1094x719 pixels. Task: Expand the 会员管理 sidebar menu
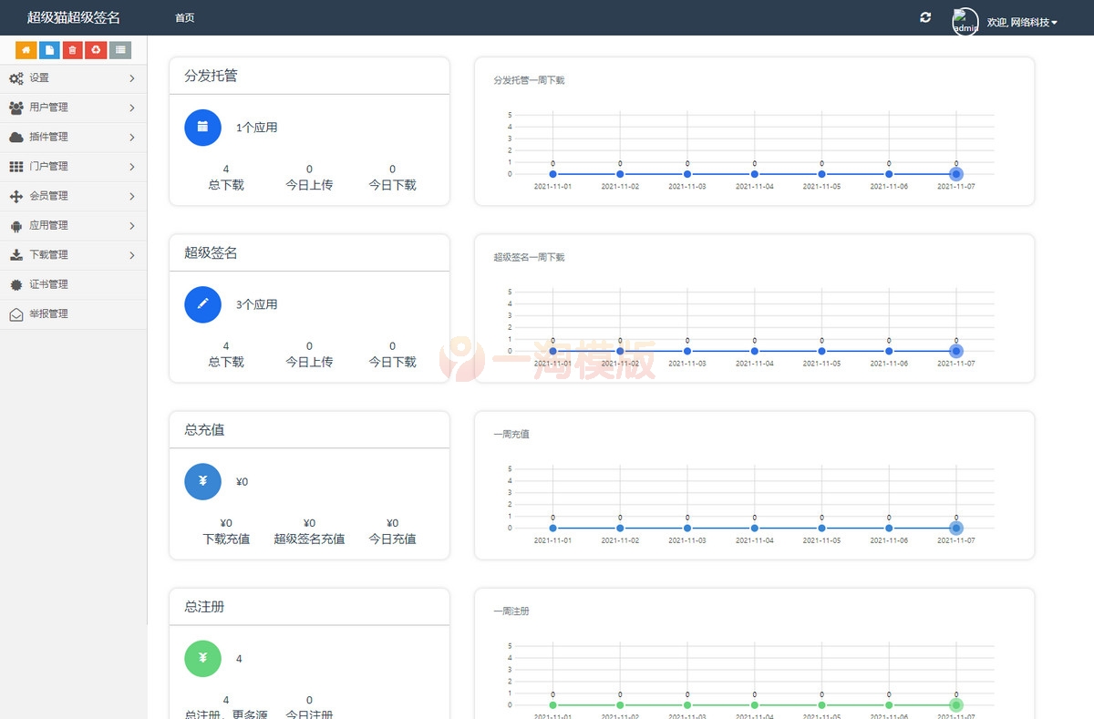click(73, 196)
